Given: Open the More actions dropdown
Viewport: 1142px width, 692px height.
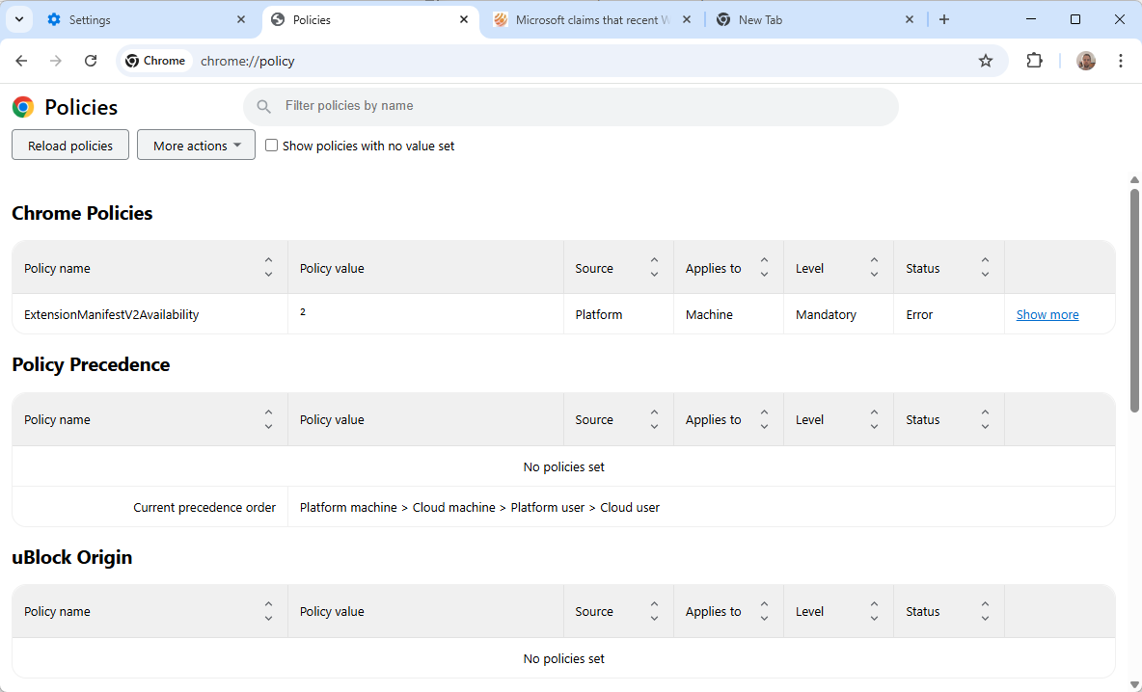Looking at the screenshot, I should pyautogui.click(x=196, y=145).
